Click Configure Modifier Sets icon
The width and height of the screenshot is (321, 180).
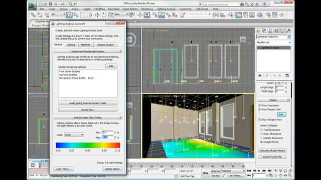[x=287, y=75]
